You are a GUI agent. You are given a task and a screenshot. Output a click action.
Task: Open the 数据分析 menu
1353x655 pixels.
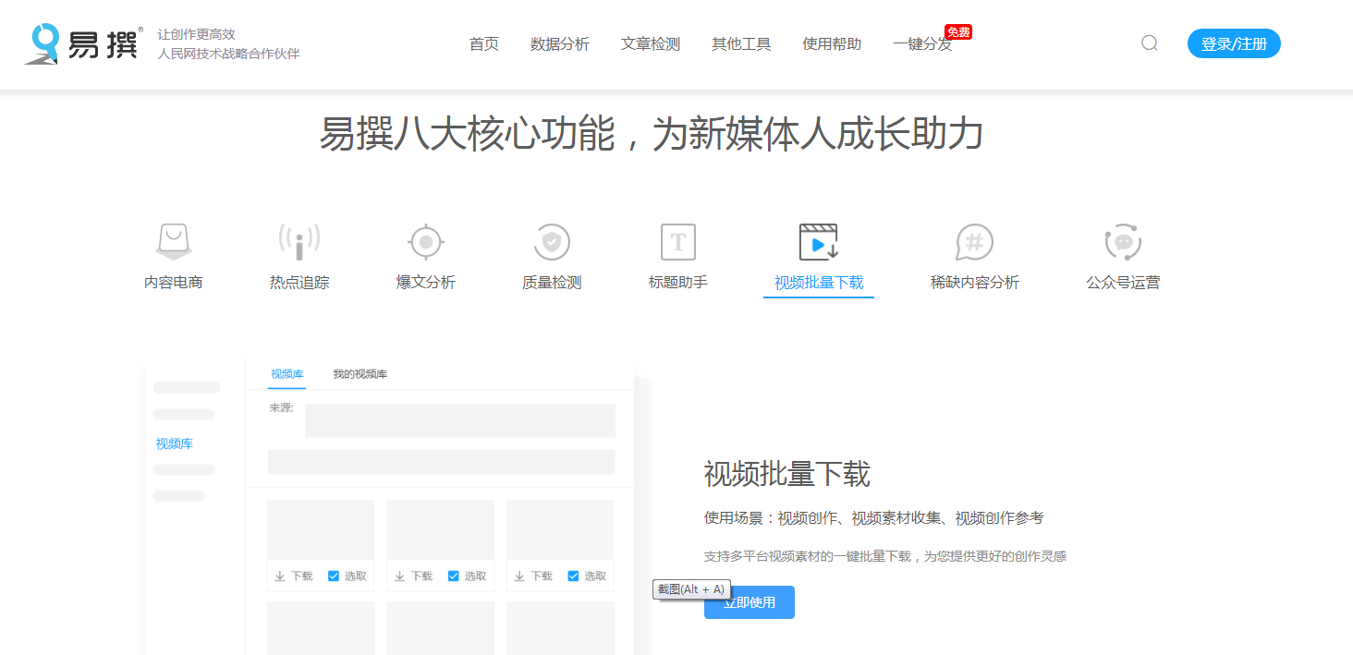(x=560, y=44)
